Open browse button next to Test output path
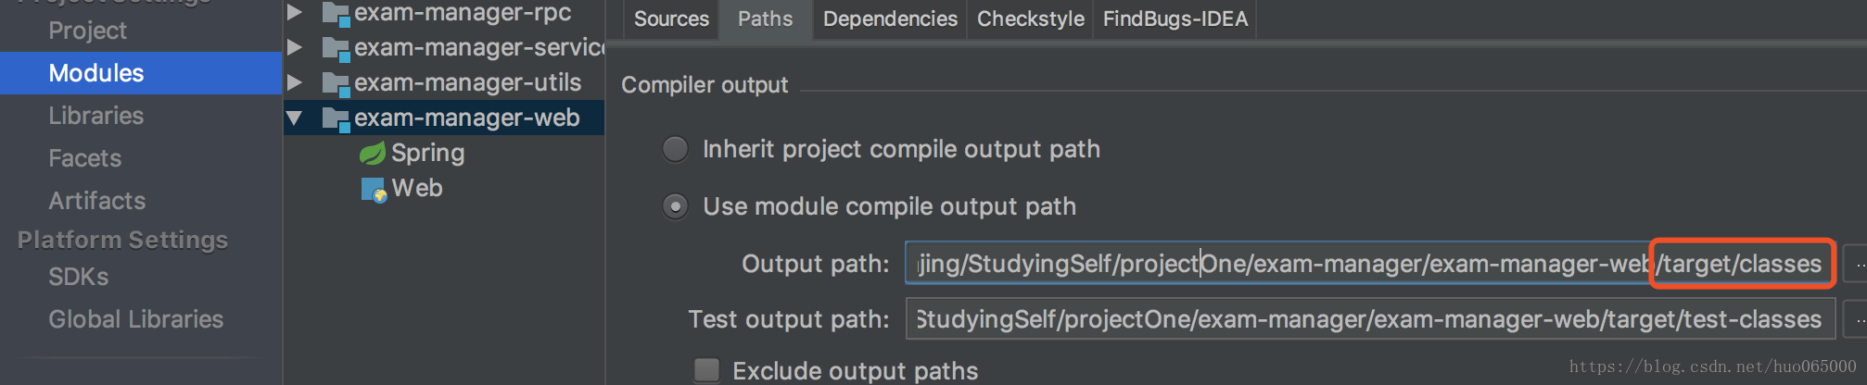The height and width of the screenshot is (385, 1867). (x=1855, y=320)
